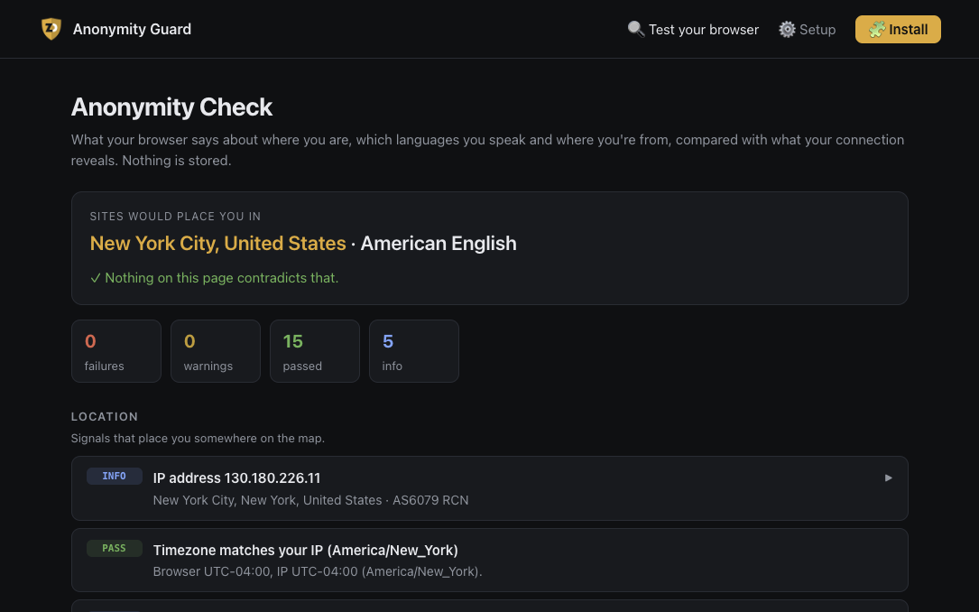Viewport: 979px width, 612px height.
Task: Expand the IP address row arrow
Action: click(888, 478)
